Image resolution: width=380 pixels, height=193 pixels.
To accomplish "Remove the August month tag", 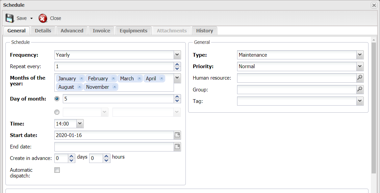I will click(79, 87).
